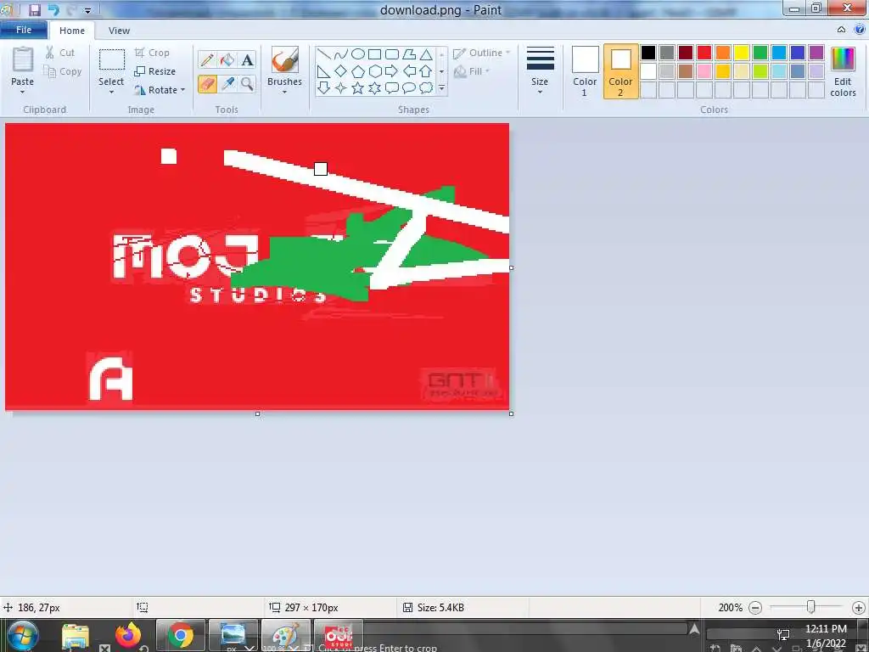Click the Copy button
This screenshot has width=869, height=652.
63,71
